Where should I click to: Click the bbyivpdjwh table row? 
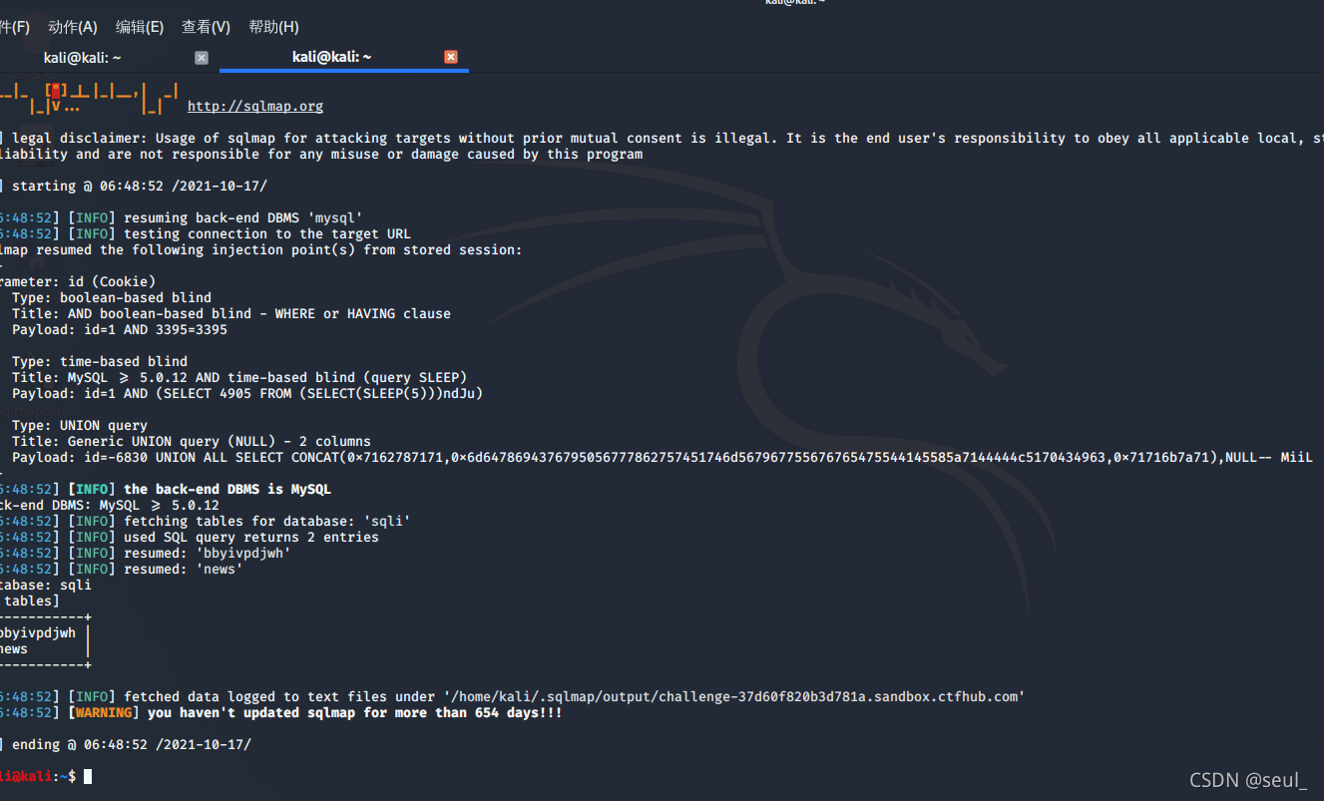click(45, 632)
